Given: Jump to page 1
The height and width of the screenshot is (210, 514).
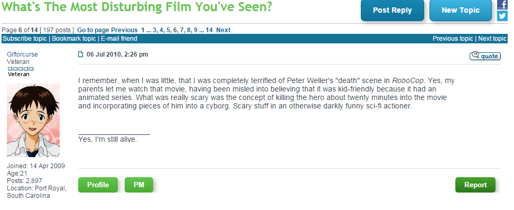Looking at the screenshot, I should click(x=143, y=30).
